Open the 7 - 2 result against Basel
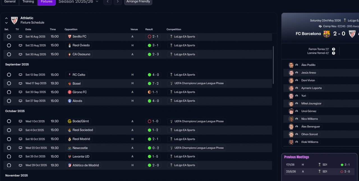The width and height of the screenshot is (359, 181). pyautogui.click(x=153, y=83)
